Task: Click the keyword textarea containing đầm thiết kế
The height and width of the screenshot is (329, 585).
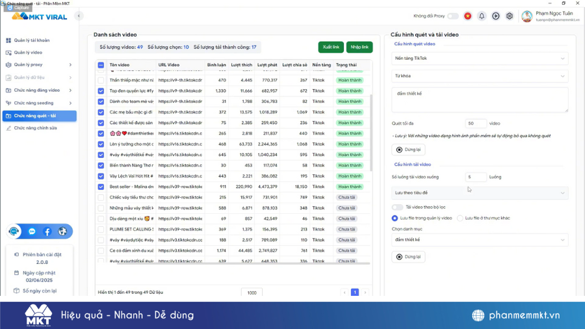Action: [480, 99]
